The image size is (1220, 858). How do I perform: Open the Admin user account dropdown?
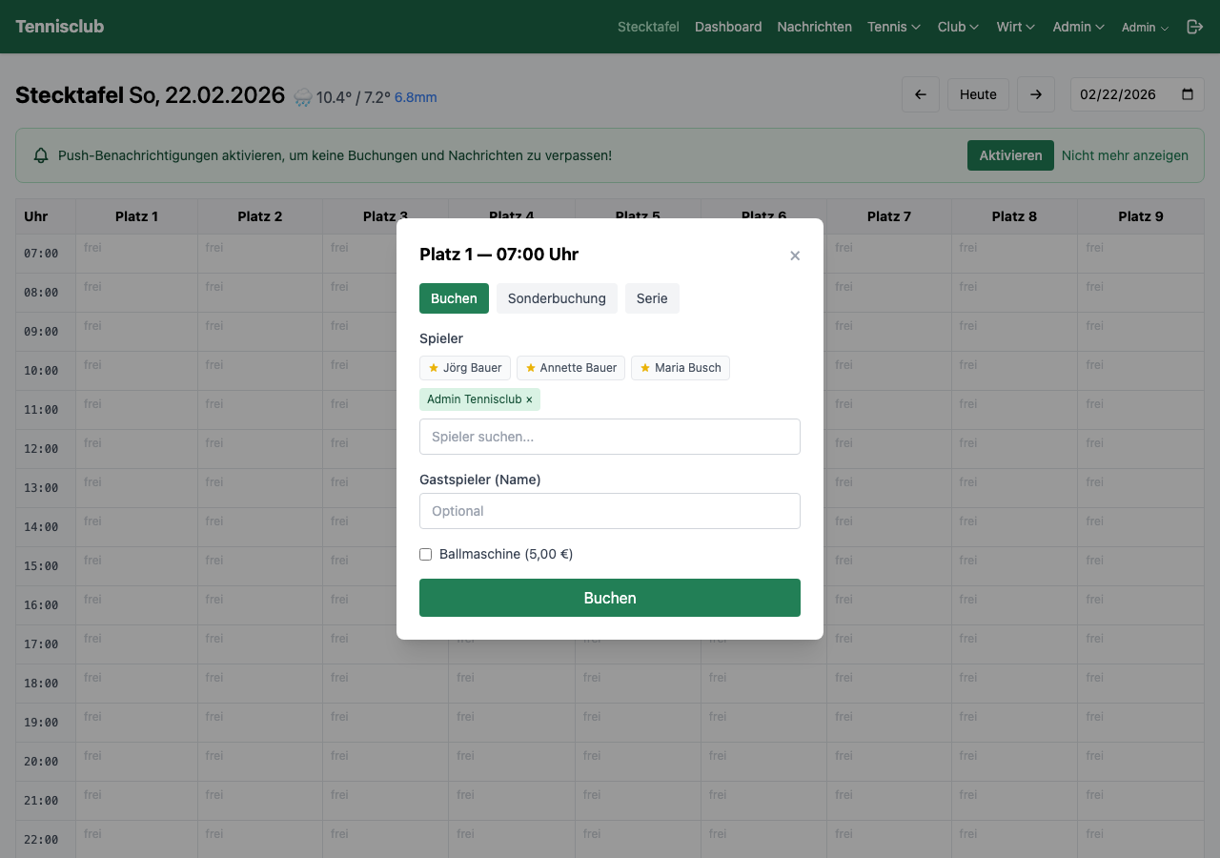coord(1145,28)
